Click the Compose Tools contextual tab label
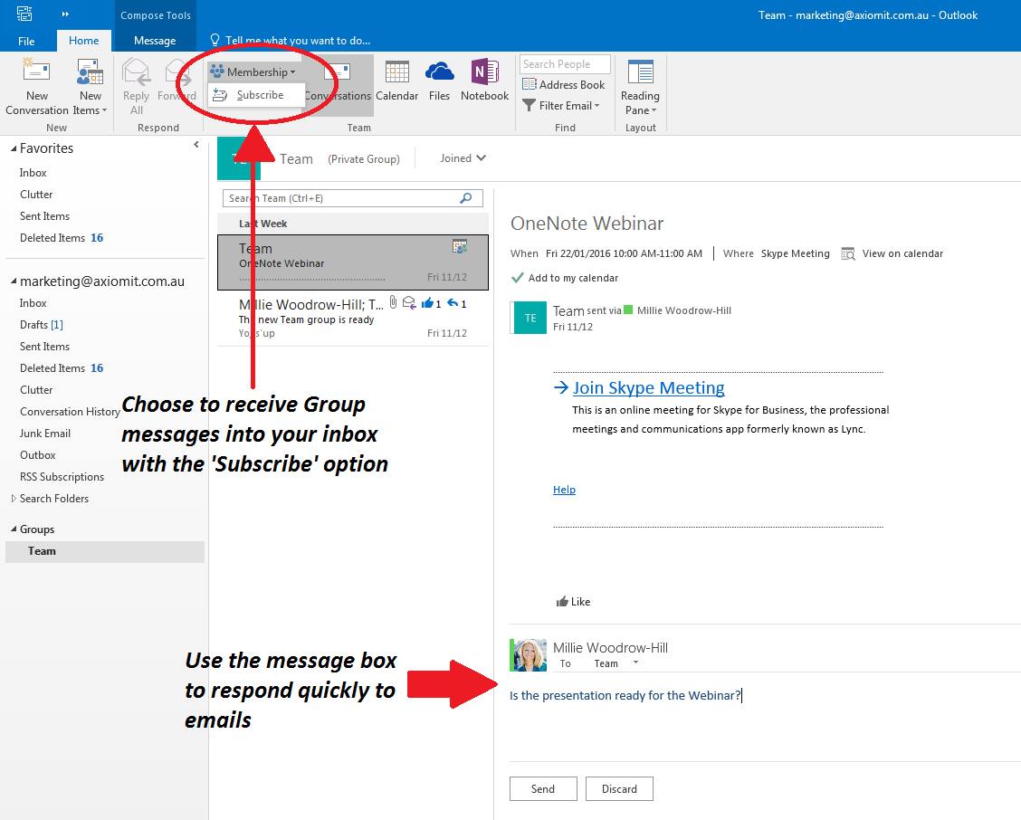 [156, 15]
